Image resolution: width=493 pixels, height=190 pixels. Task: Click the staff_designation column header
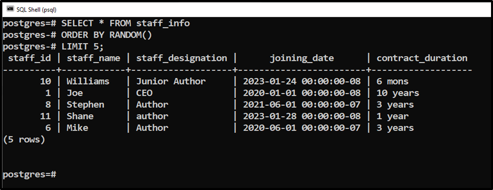[x=182, y=58]
